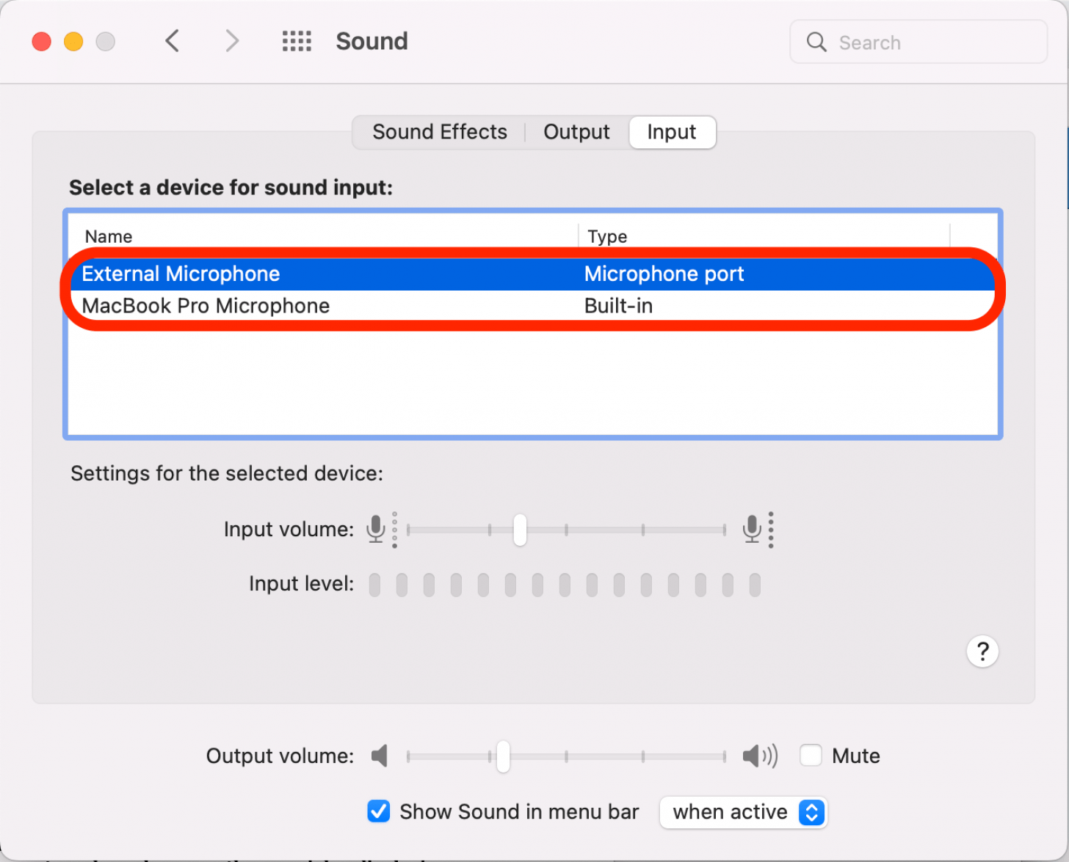The width and height of the screenshot is (1069, 862).
Task: Uncheck Show Sound in menu bar
Action: [x=379, y=811]
